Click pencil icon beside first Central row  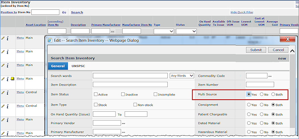pos(3,92)
